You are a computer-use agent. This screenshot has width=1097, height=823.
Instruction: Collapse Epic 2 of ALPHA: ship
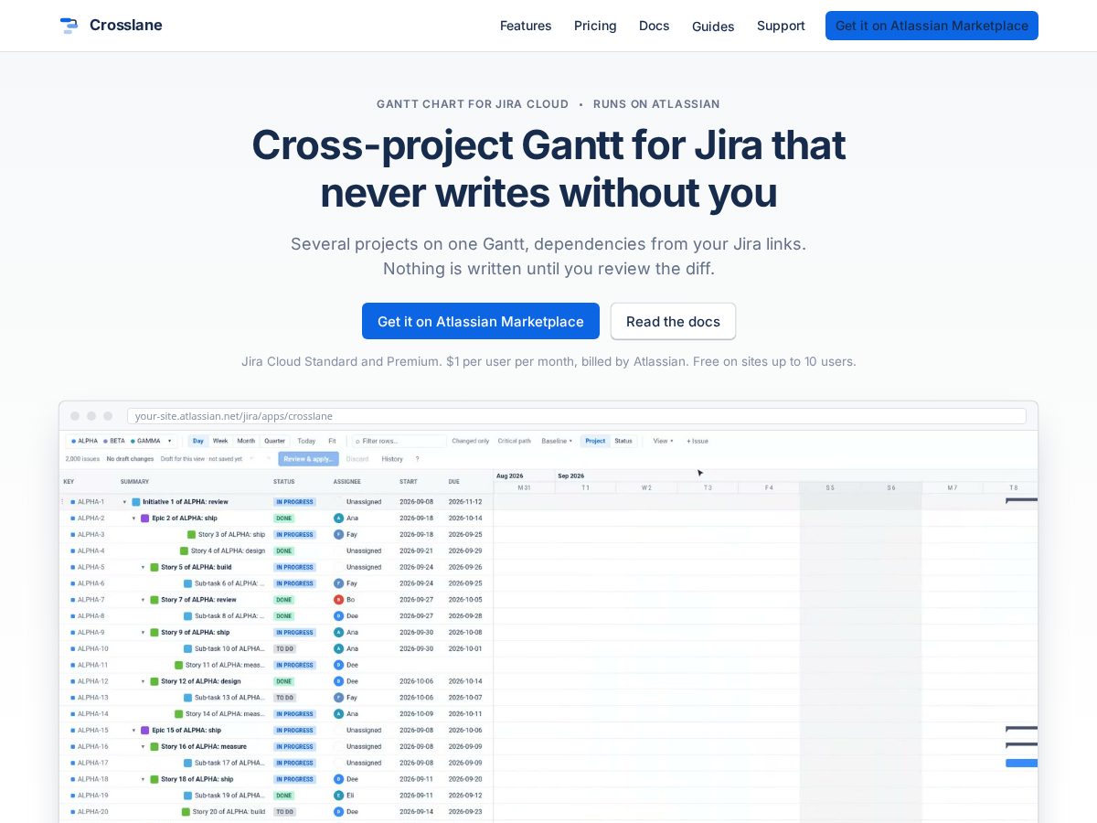(x=133, y=518)
